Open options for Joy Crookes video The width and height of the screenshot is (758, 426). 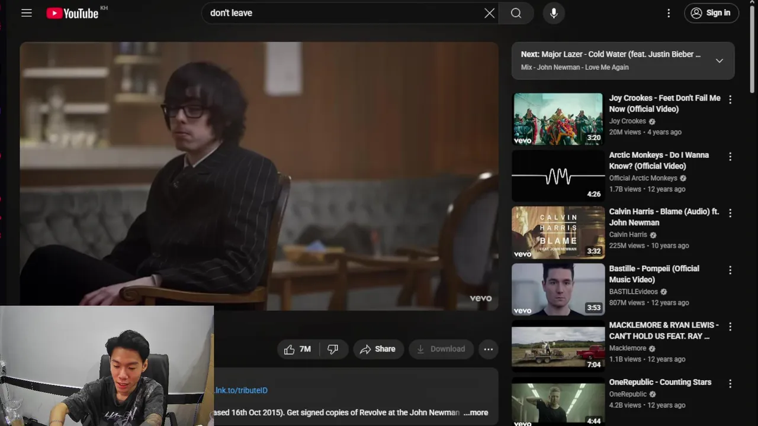730,100
